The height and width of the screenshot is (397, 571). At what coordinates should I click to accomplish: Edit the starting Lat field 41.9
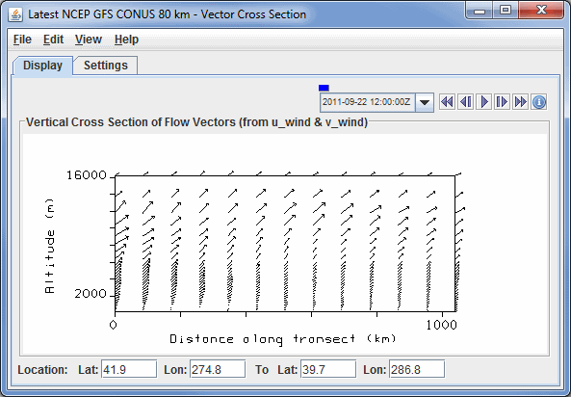129,369
